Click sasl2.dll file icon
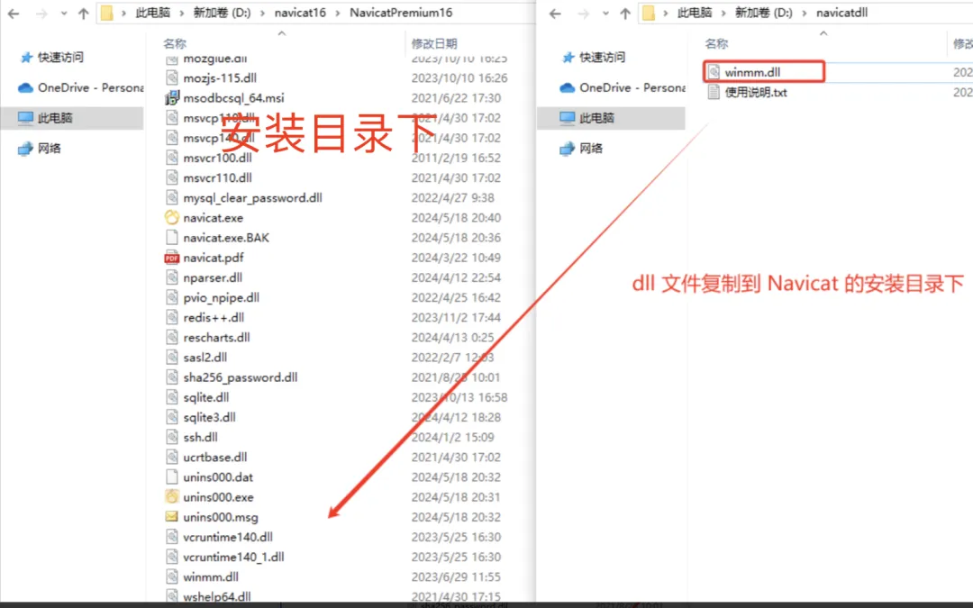The height and width of the screenshot is (608, 973). pos(172,358)
